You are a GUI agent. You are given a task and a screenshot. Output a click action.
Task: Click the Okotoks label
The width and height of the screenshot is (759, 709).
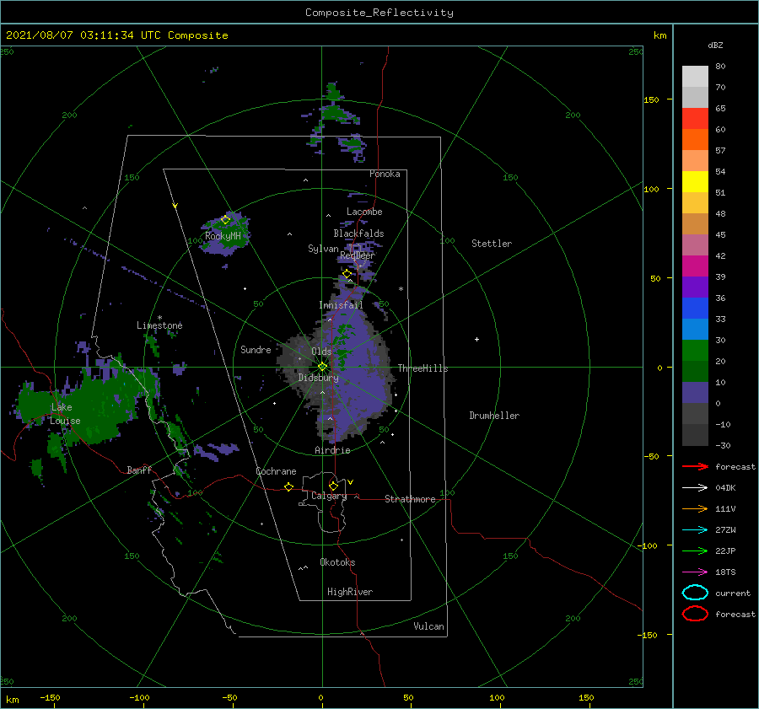337,562
